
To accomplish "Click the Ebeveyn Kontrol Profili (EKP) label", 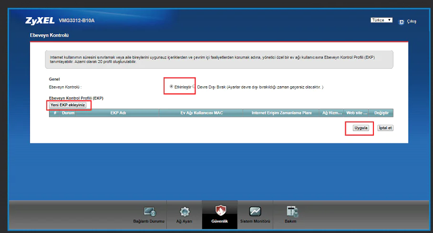I will pyautogui.click(x=76, y=98).
